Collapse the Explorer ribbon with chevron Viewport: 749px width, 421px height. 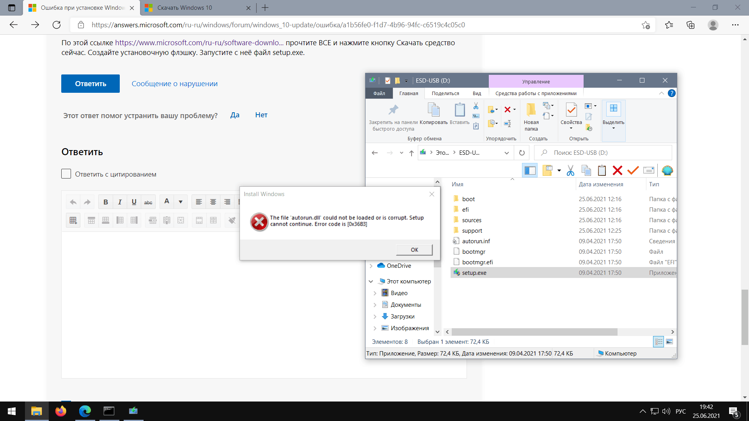click(661, 93)
